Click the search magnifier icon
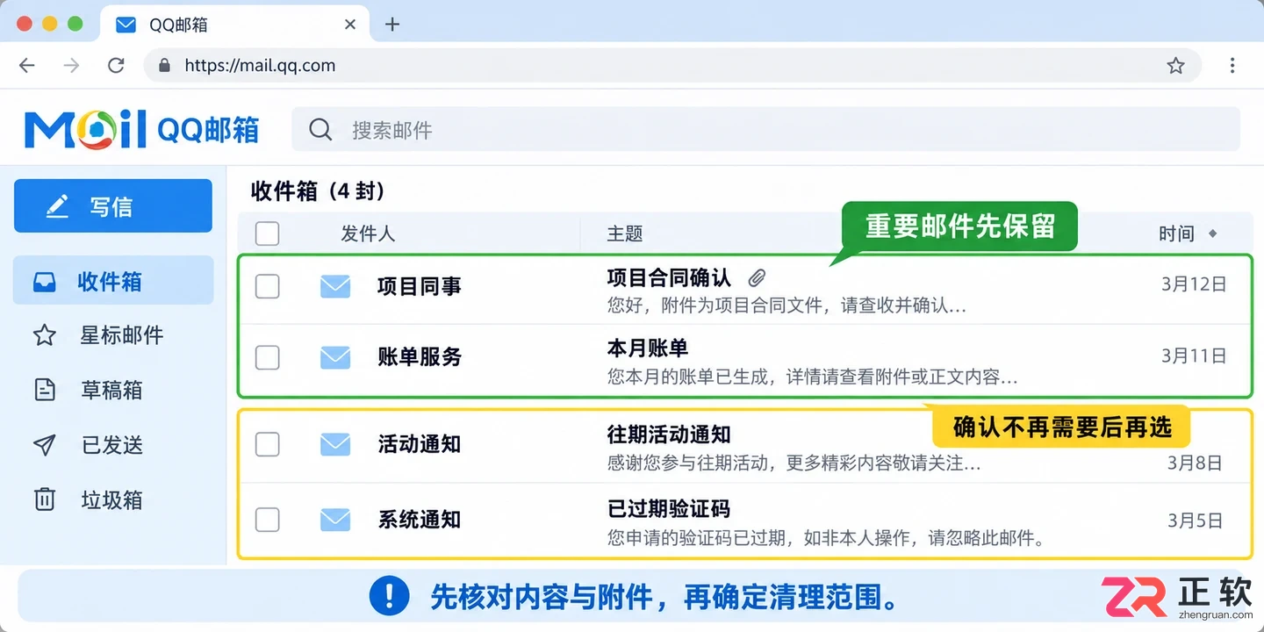Image resolution: width=1264 pixels, height=632 pixels. tap(321, 130)
